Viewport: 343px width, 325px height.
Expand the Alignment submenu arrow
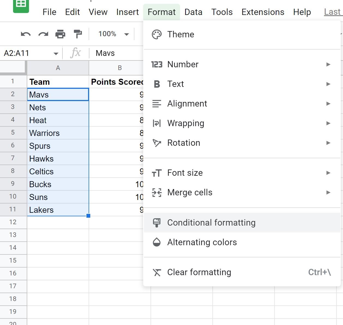328,104
